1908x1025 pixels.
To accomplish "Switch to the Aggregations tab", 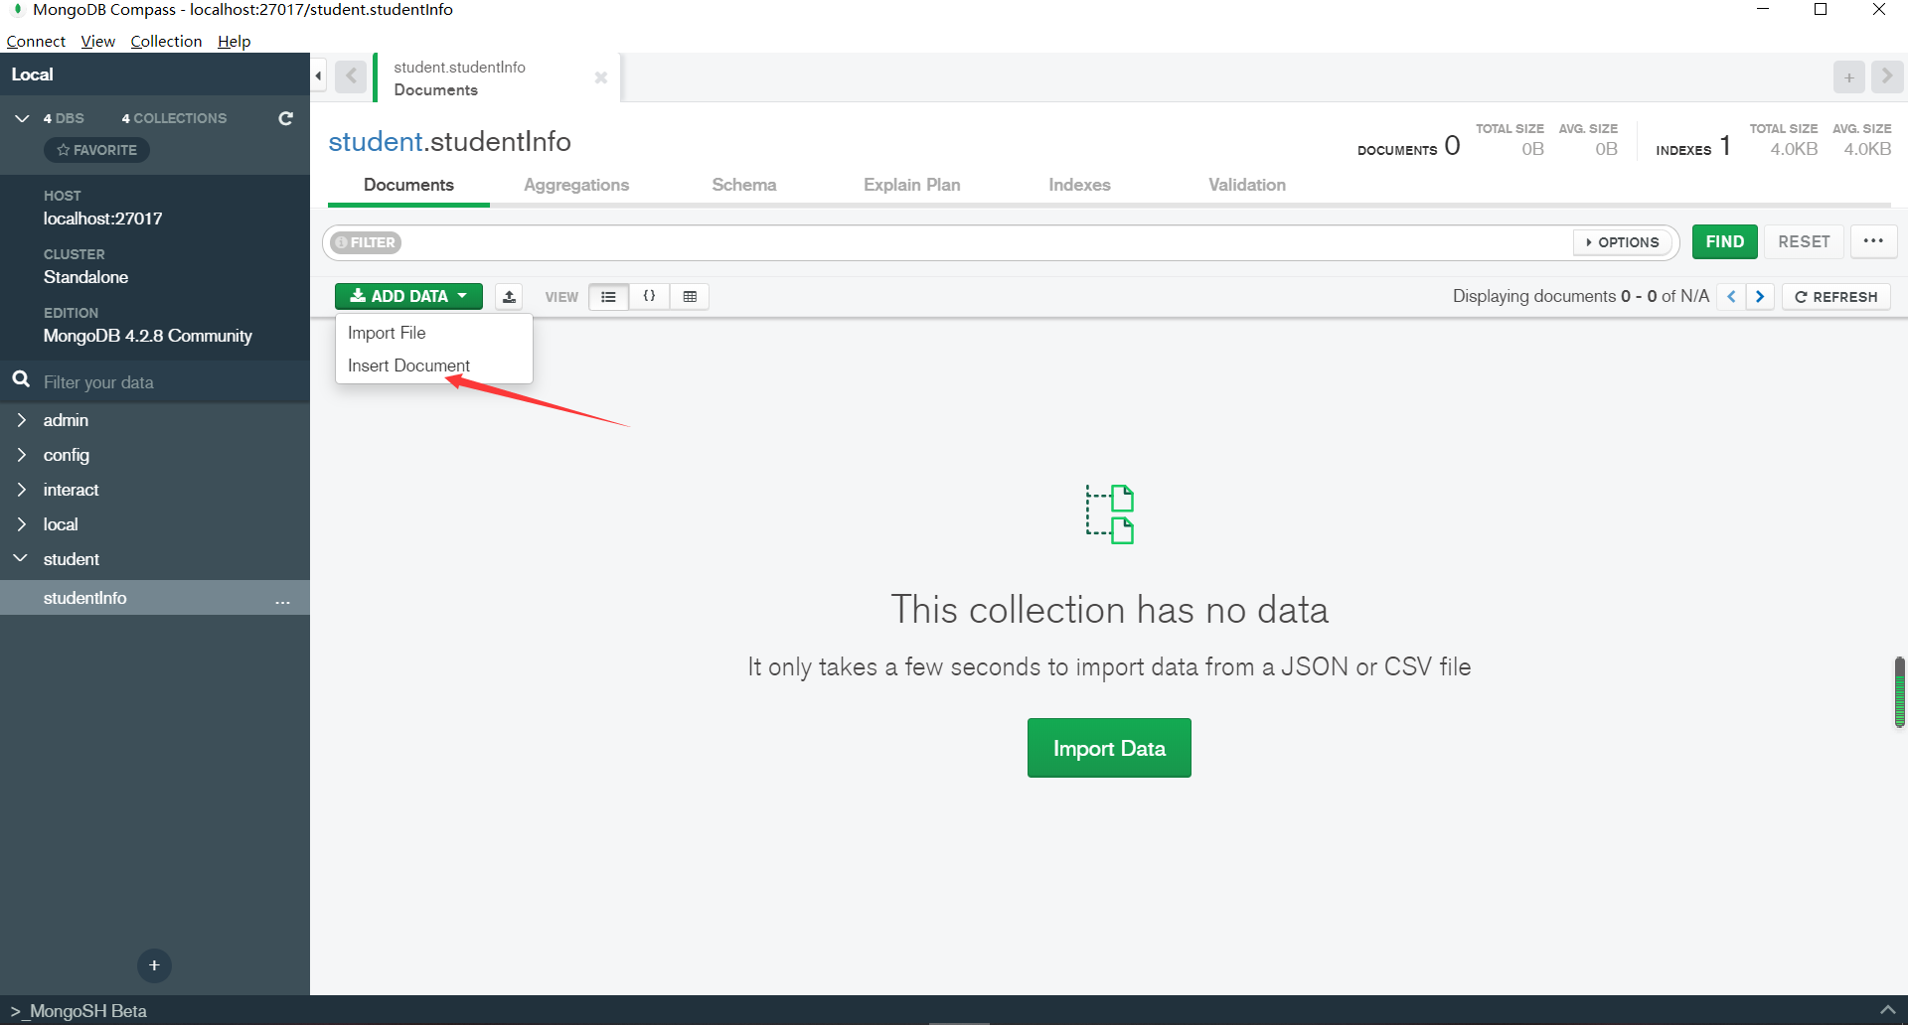I will pyautogui.click(x=576, y=185).
